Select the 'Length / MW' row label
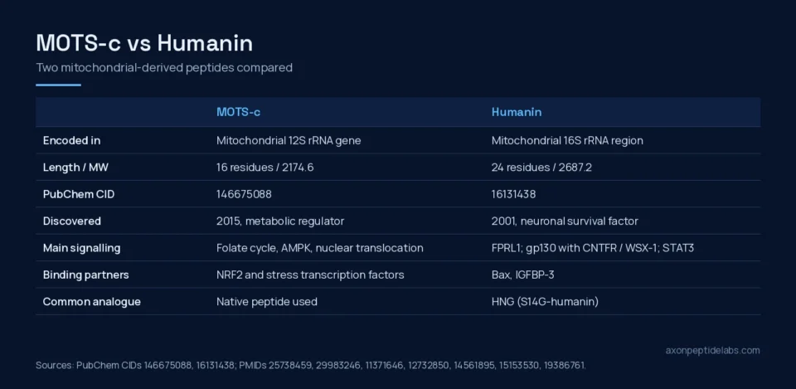 click(75, 168)
